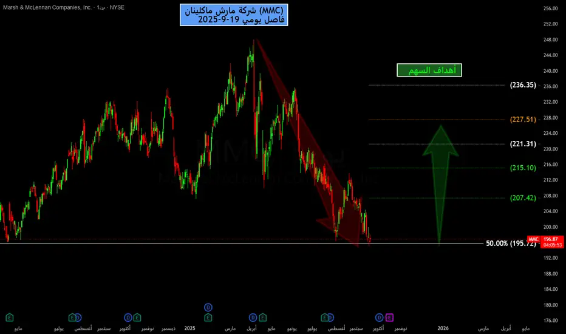Click the Marsh & McLennan Companies symbol title
The width and height of the screenshot is (566, 334).
point(47,7)
